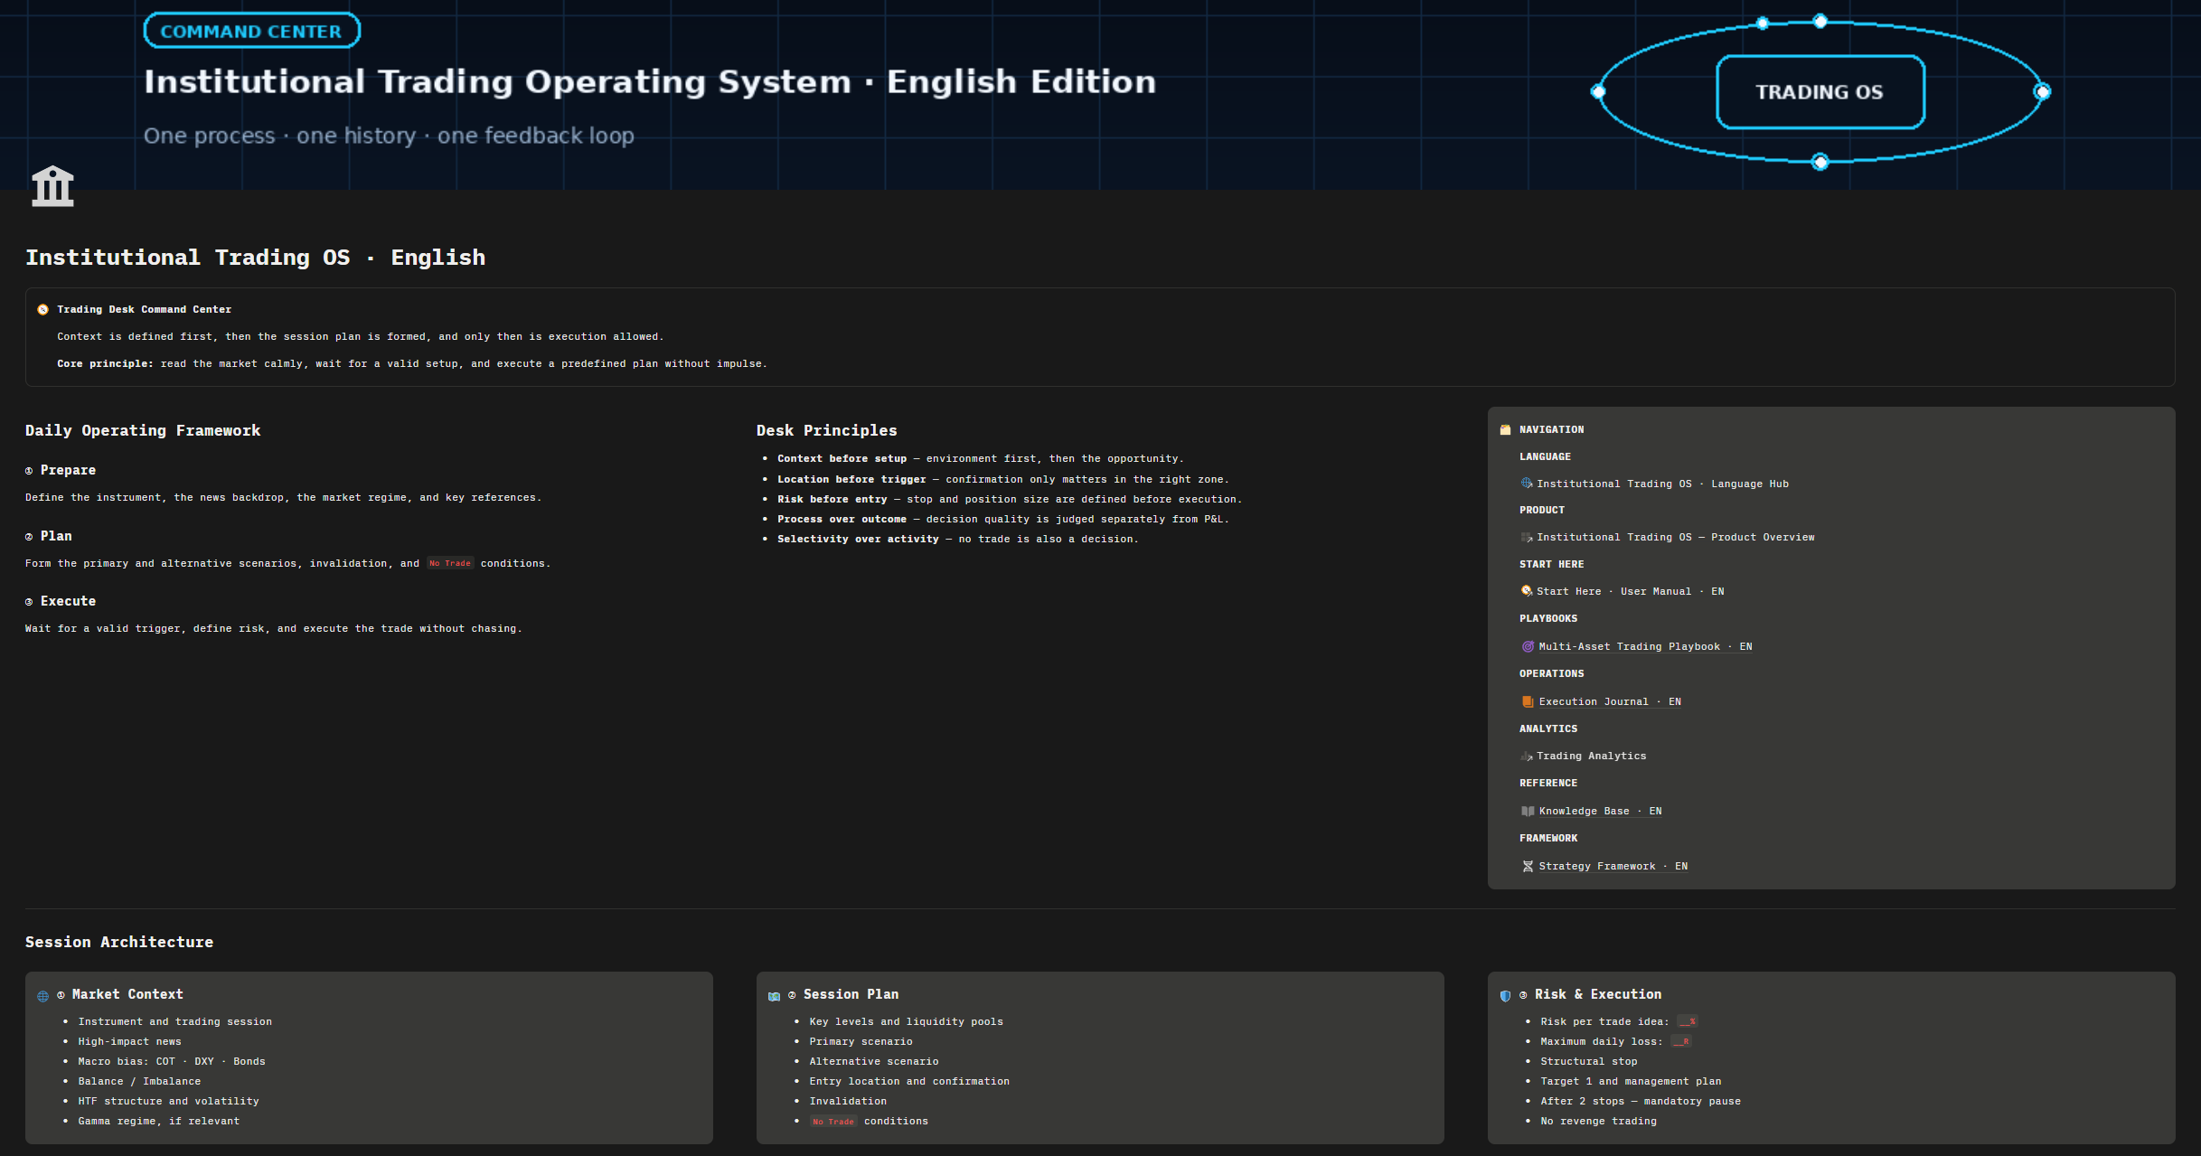Click 'Gamma regime, if relevant' item
This screenshot has width=2201, height=1156.
[159, 1121]
